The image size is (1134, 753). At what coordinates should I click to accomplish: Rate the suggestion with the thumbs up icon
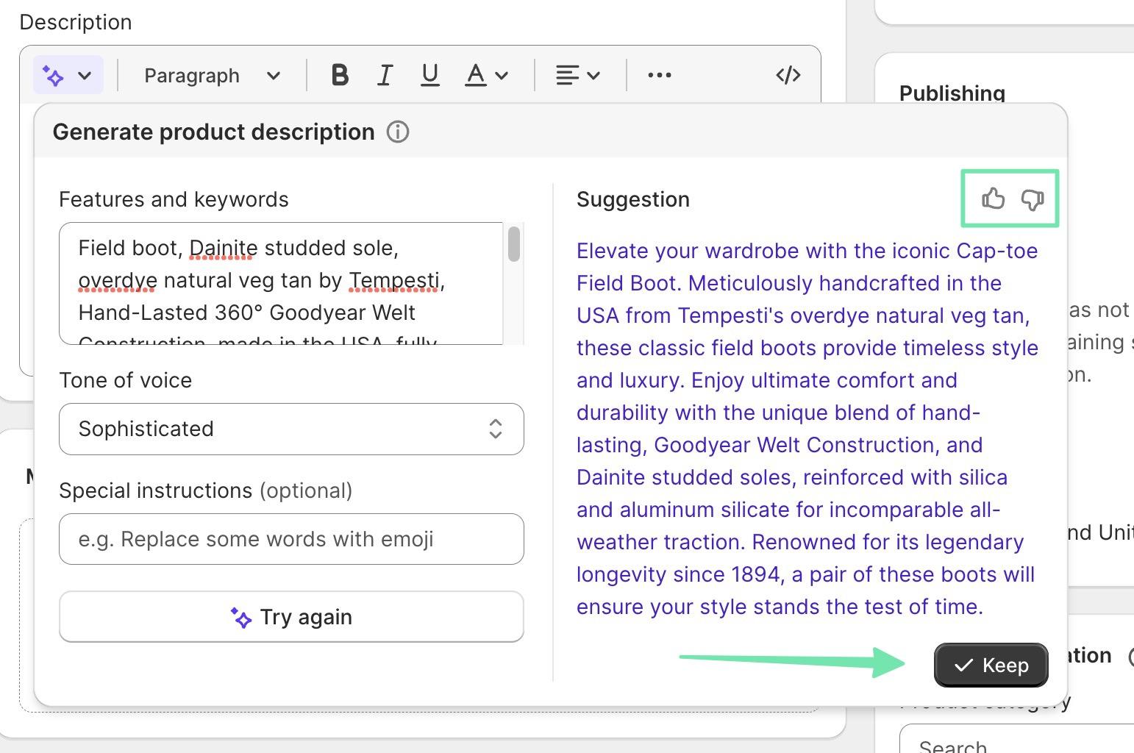993,198
